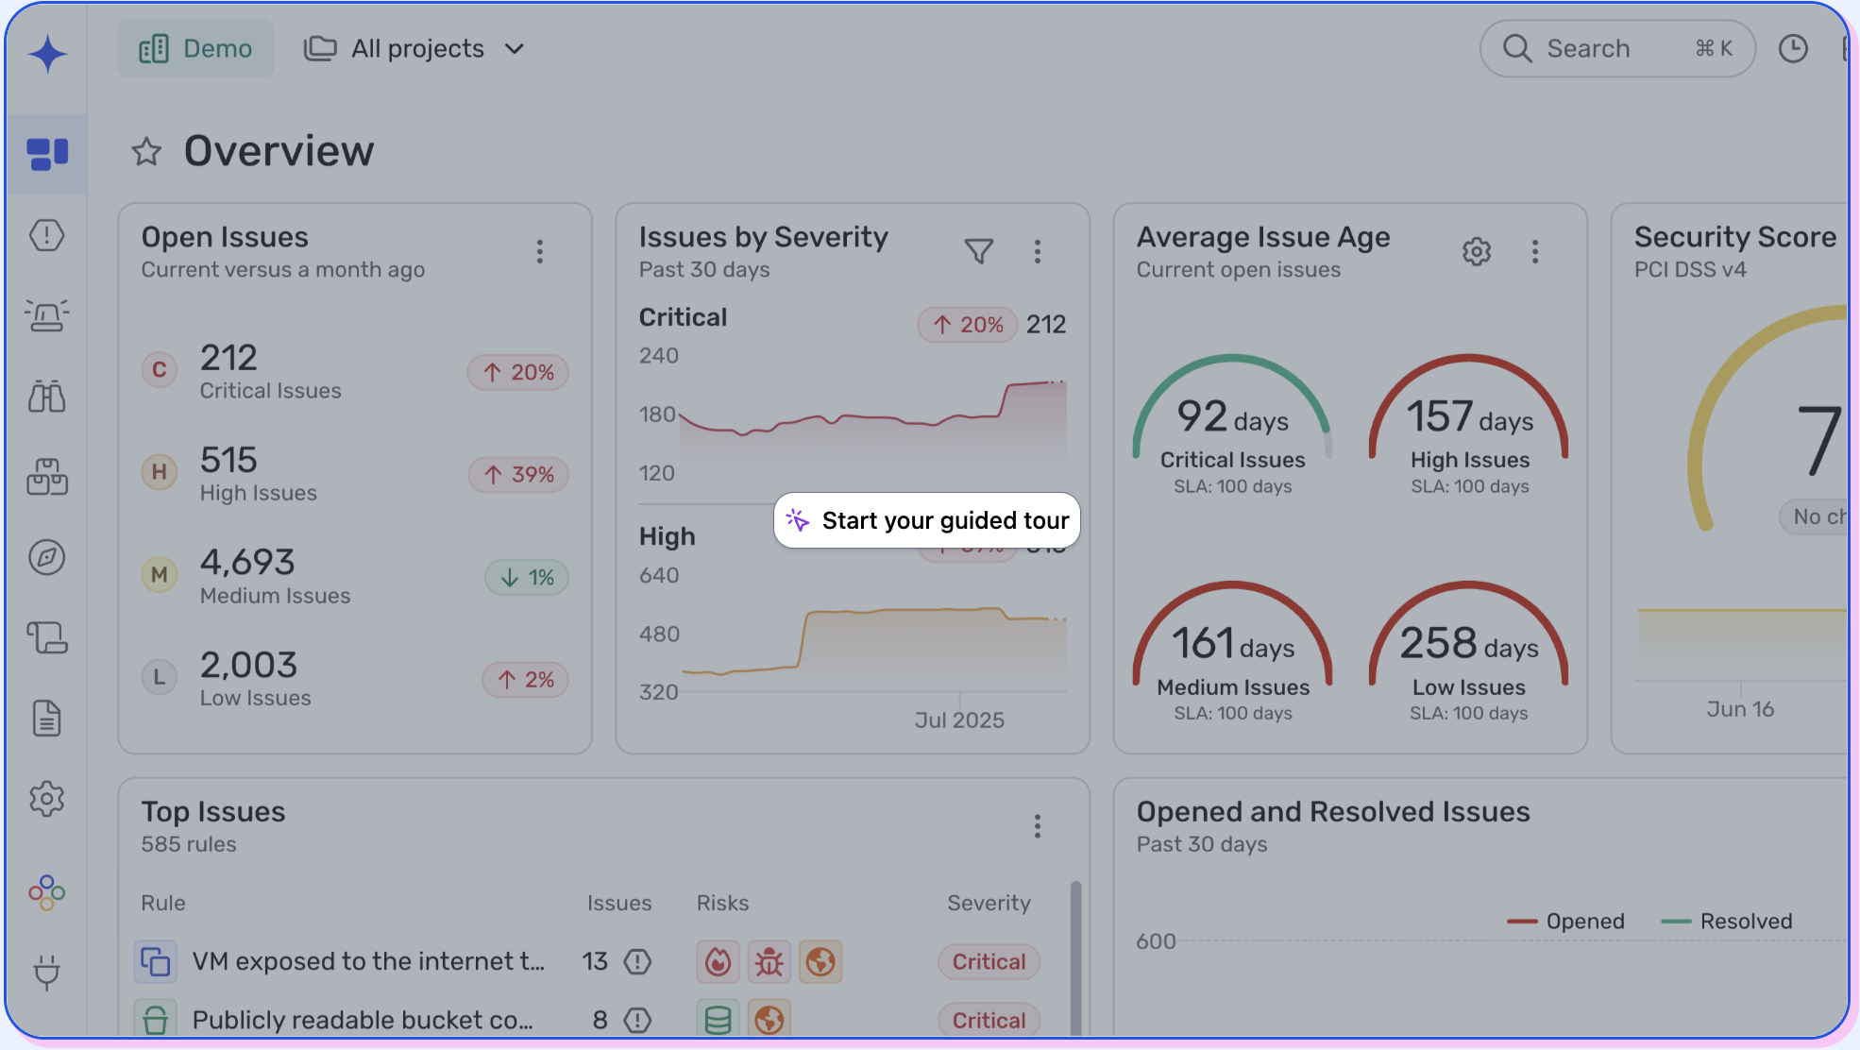Open the binoculars explorer sidebar icon

coord(46,397)
